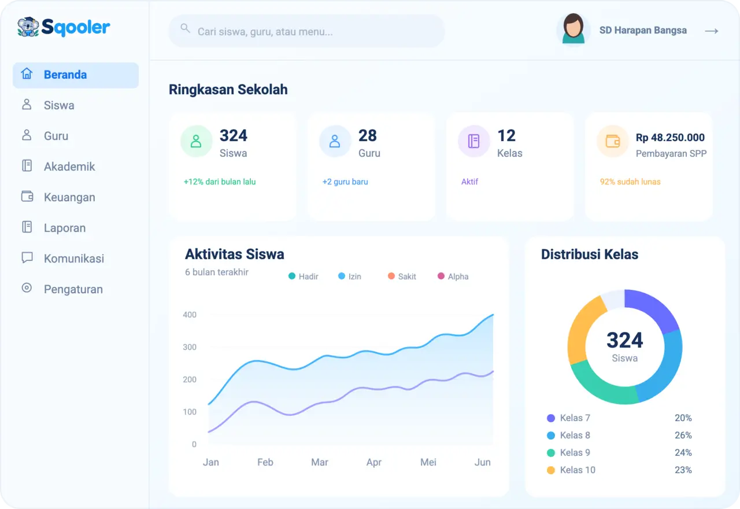Screen dimensions: 740x509
Task: Open the Laporan menu
Action: point(76,228)
